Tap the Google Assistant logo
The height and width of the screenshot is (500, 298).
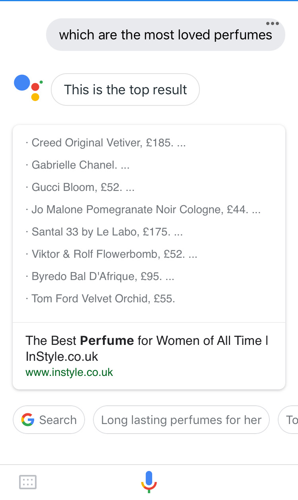(28, 88)
